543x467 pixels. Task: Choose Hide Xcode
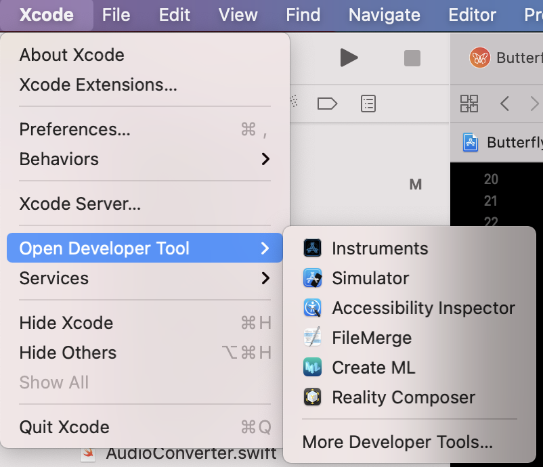(145, 323)
